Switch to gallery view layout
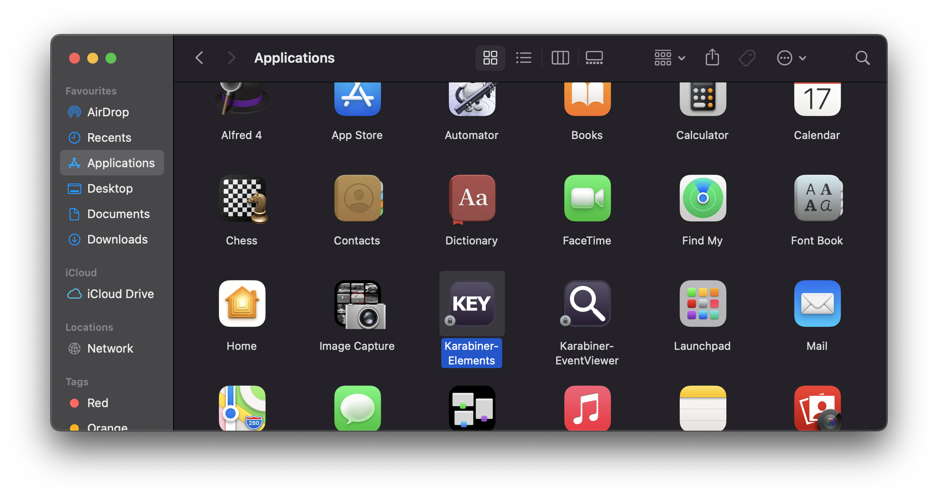 pos(594,58)
